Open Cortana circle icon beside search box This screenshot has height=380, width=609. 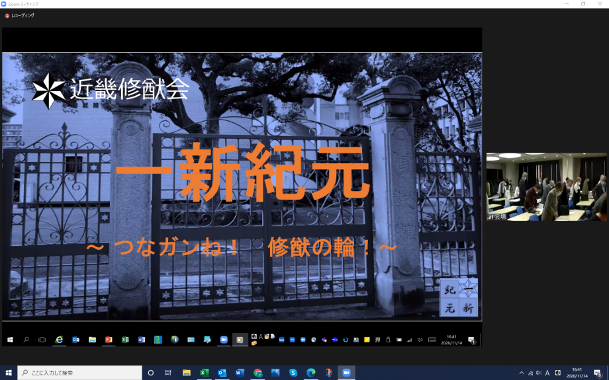point(151,373)
